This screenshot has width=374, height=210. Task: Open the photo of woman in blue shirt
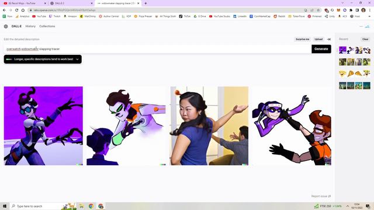(209, 126)
